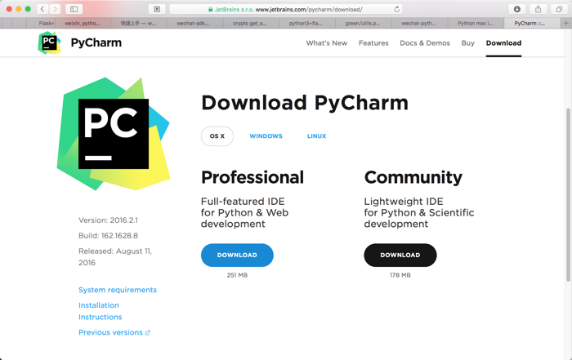The height and width of the screenshot is (360, 572).
Task: Select the PyCharm browser tab
Action: 532,23
